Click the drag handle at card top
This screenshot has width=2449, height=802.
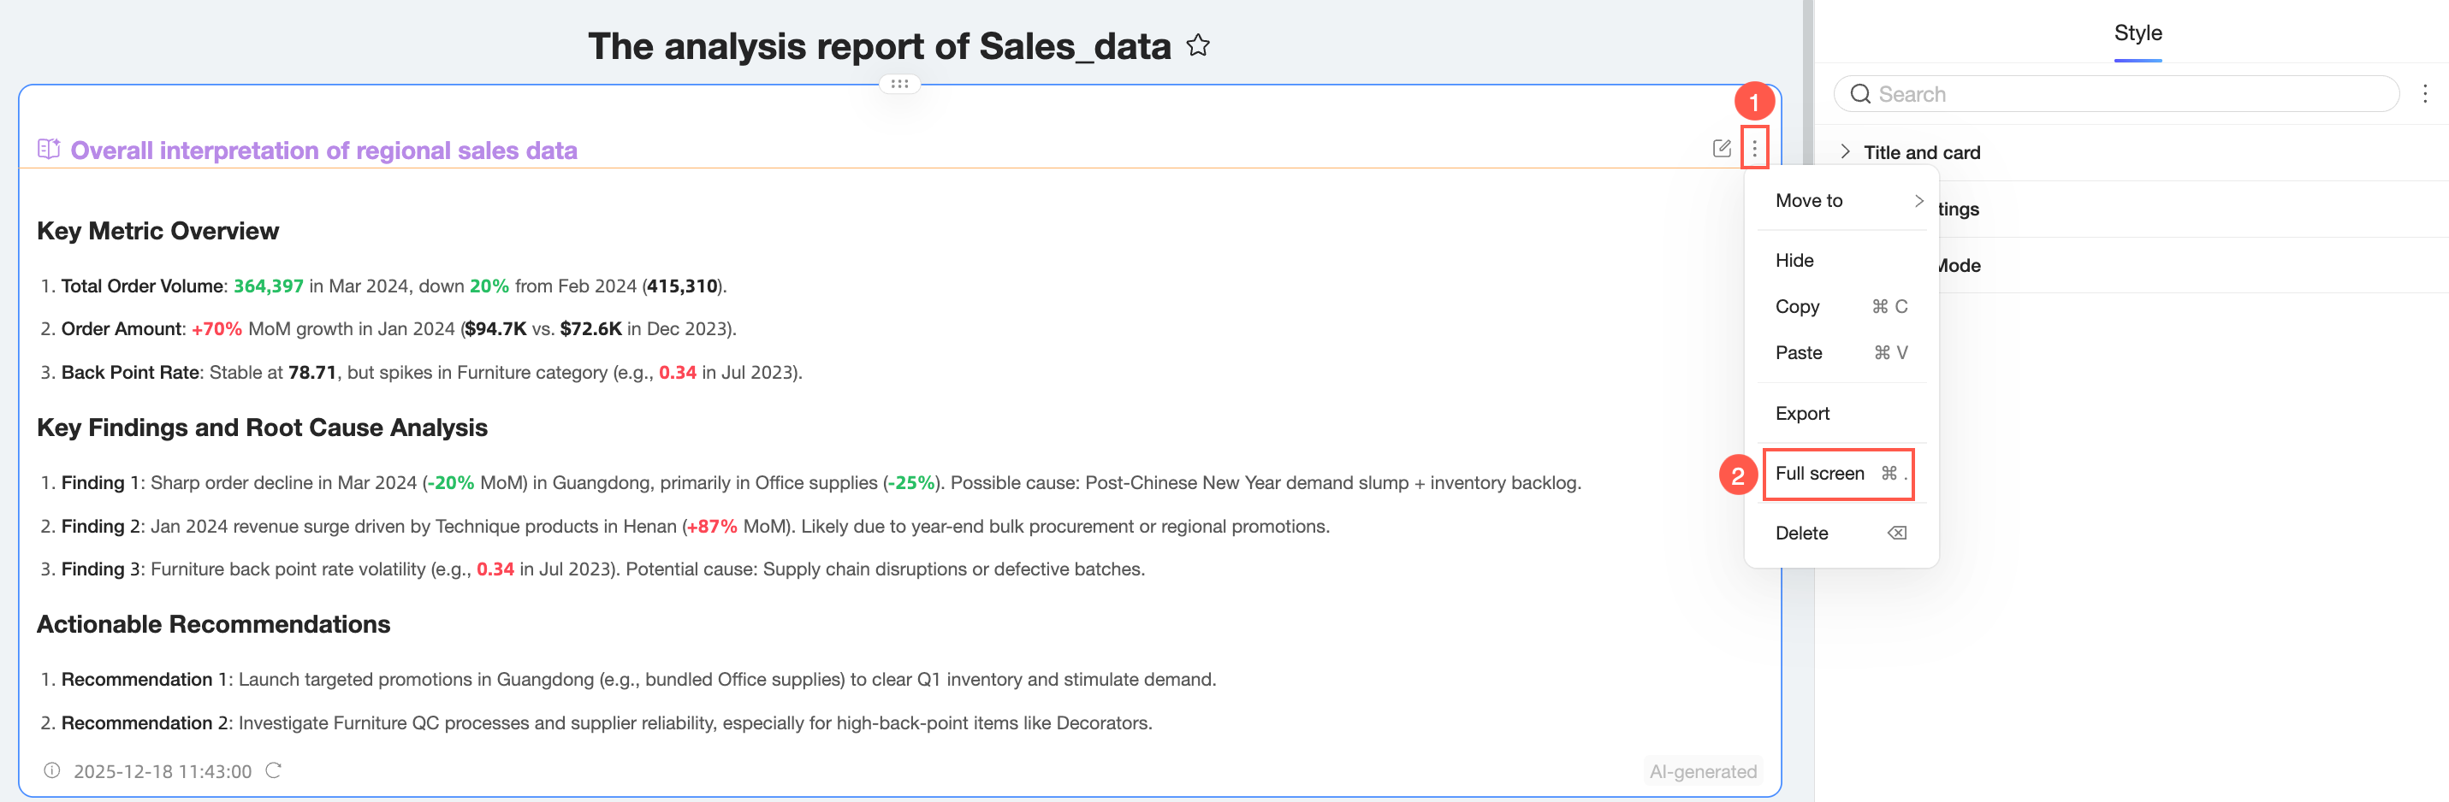click(899, 84)
